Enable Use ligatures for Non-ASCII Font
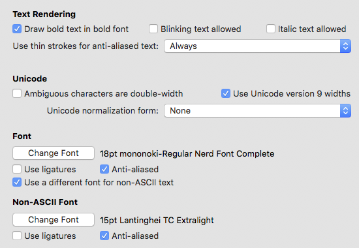 [17, 236]
